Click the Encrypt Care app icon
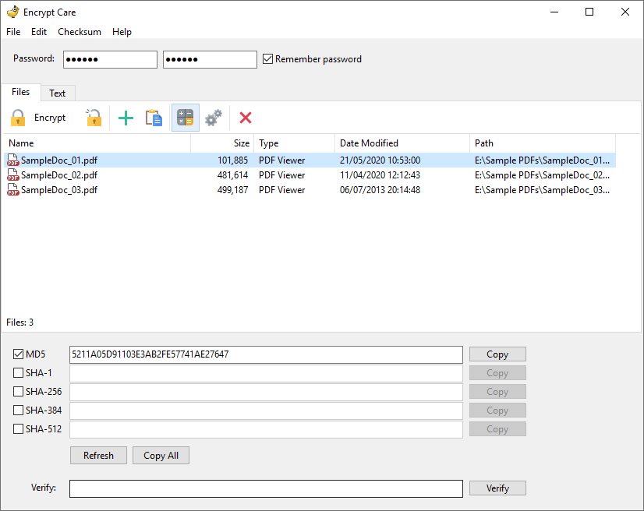 (11, 12)
